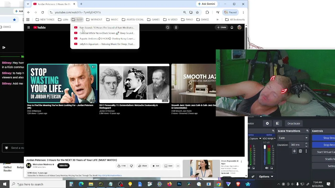Go back in Chrome browser

29,12
